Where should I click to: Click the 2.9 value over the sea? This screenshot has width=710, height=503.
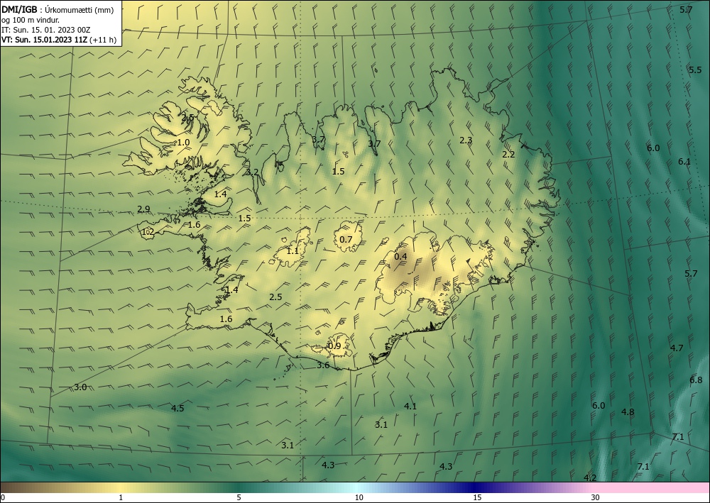click(143, 209)
